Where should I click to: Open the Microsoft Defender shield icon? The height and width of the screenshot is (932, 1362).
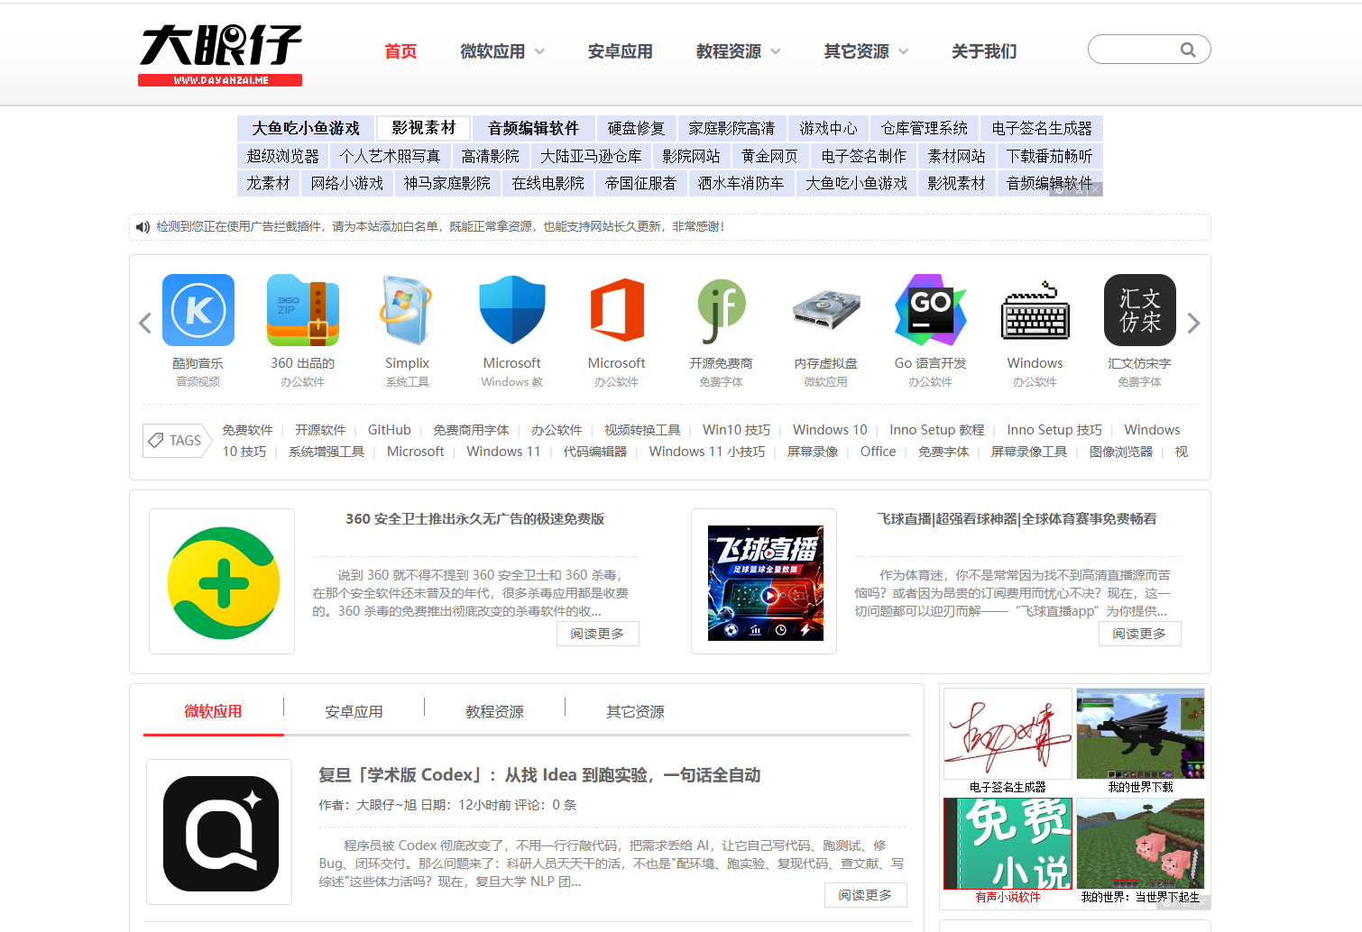pyautogui.click(x=512, y=310)
